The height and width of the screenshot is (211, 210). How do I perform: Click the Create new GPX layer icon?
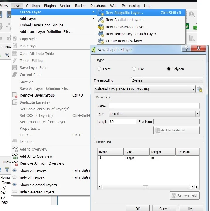[101, 41]
